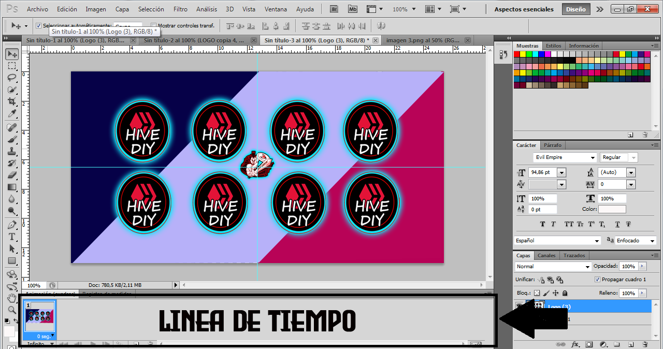The image size is (663, 349).
Task: Launch Mini Bridge from the Mb icon
Action: [x=353, y=9]
